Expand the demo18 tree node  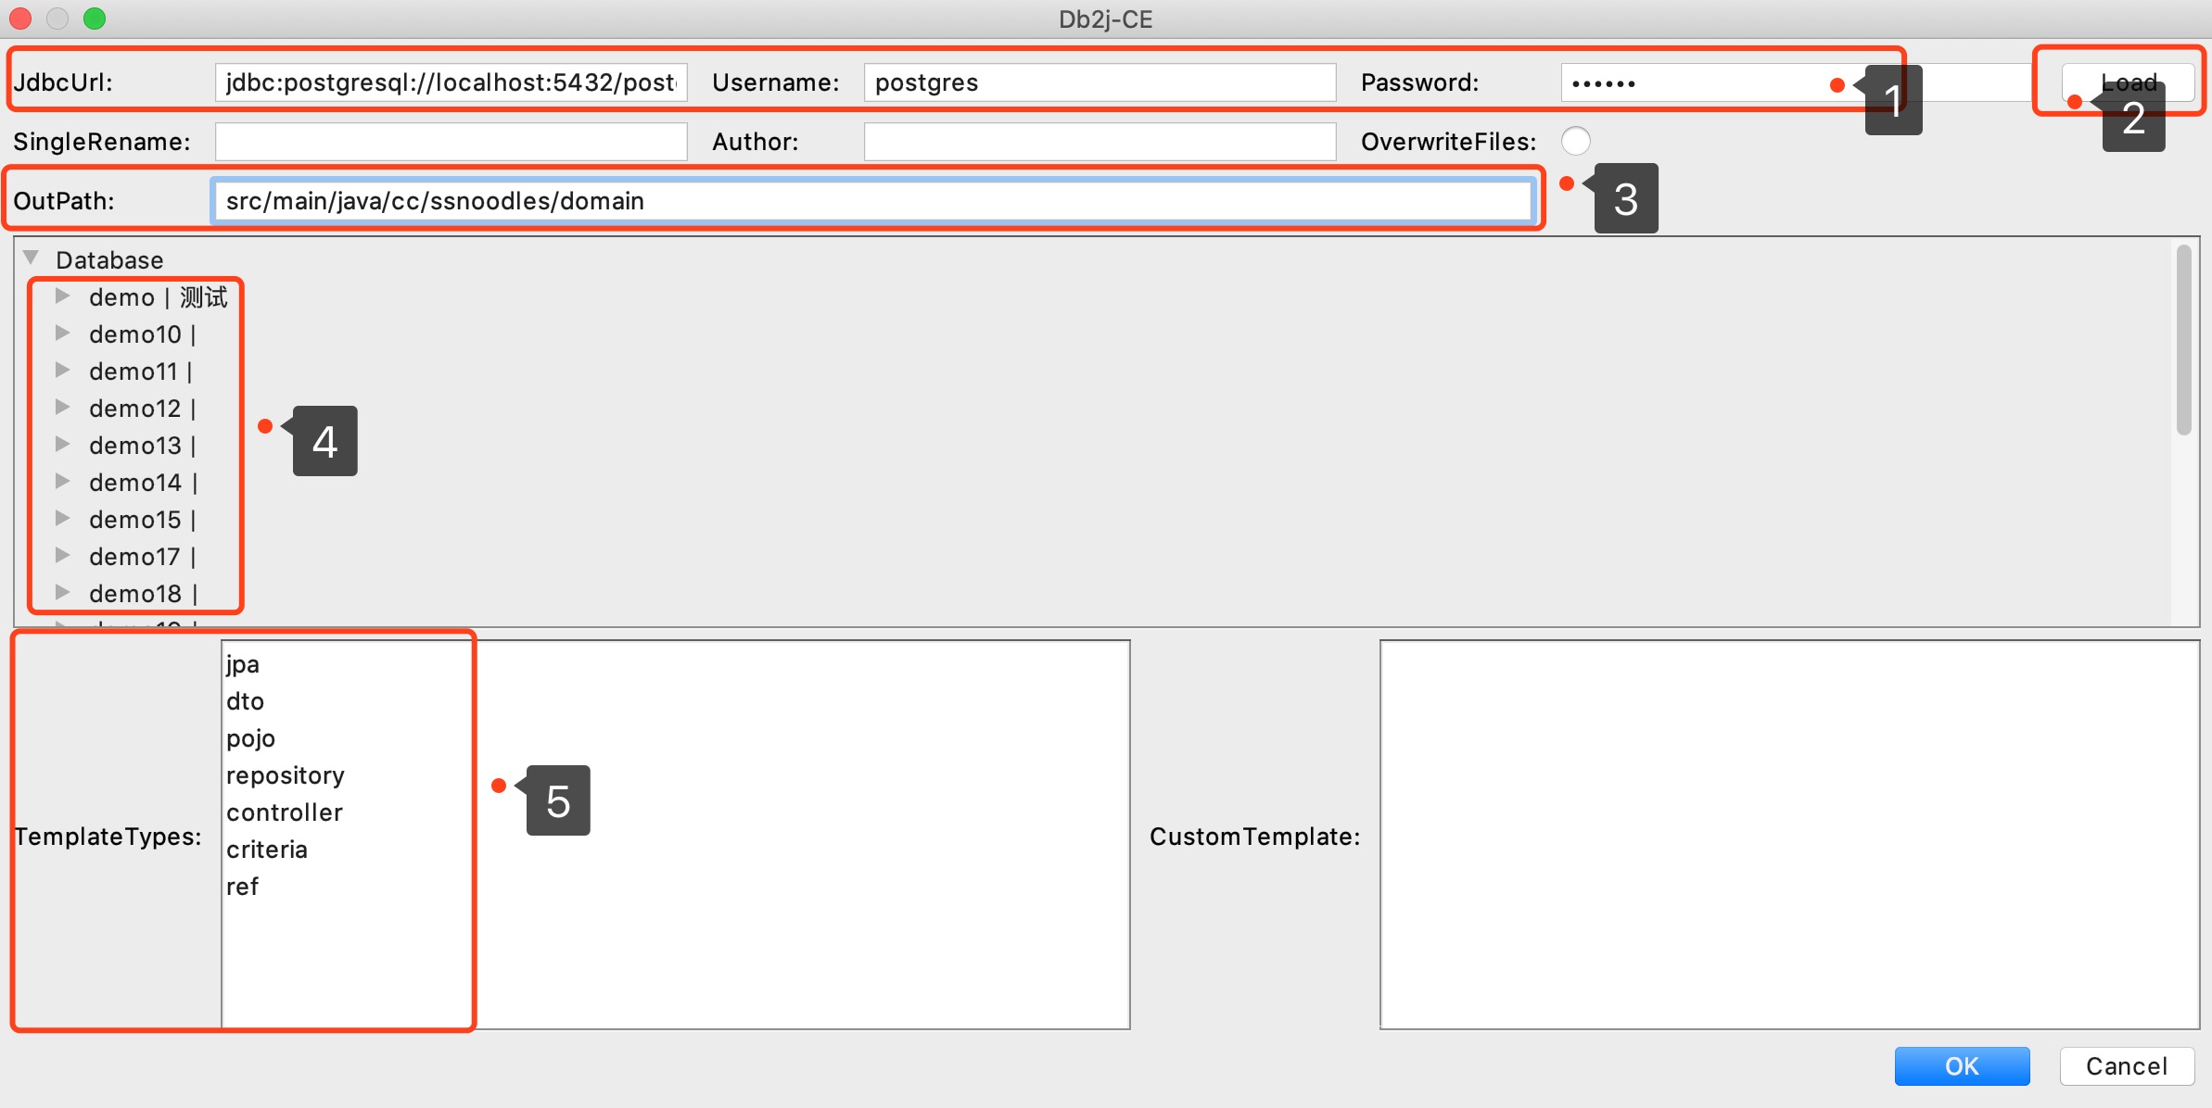(x=62, y=593)
